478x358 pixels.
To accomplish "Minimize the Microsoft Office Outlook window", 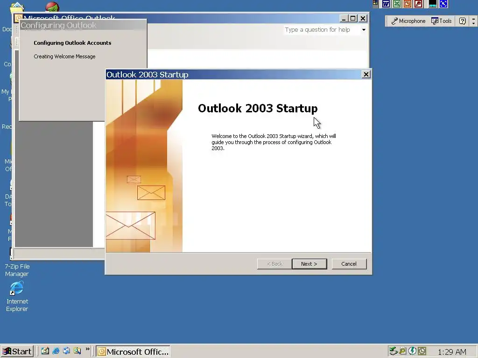I will coord(344,19).
